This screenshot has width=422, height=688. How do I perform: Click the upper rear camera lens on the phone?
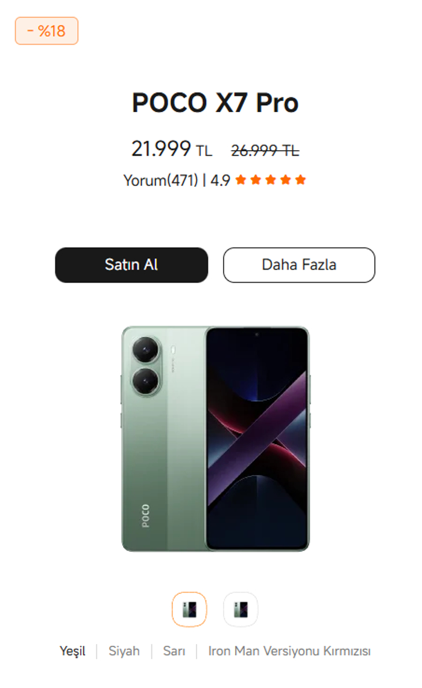coord(145,350)
